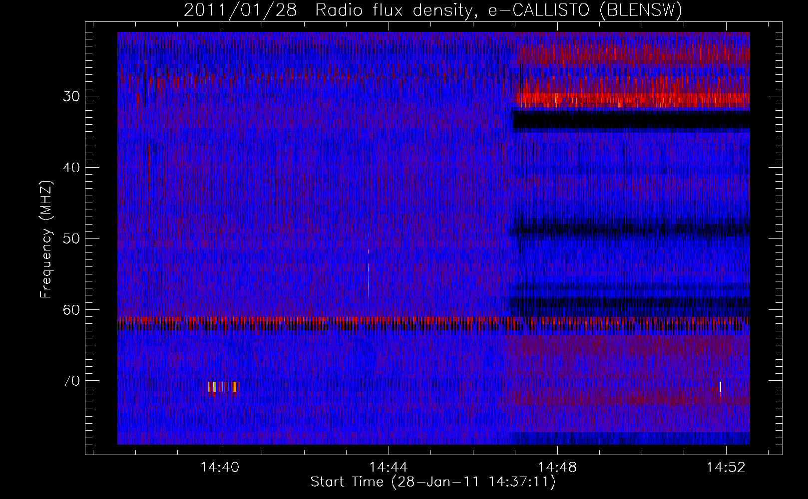Image resolution: width=808 pixels, height=499 pixels.
Task: Click the white spike at 71 MHz near 14:52
Action: click(x=720, y=388)
